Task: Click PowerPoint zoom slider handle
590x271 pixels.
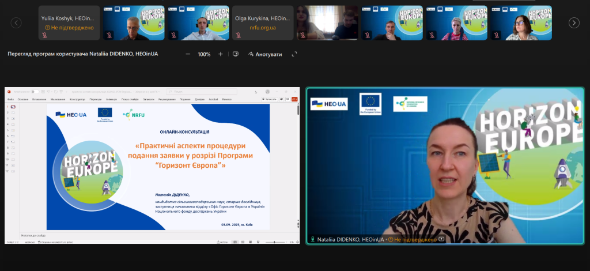Action: tap(274, 242)
